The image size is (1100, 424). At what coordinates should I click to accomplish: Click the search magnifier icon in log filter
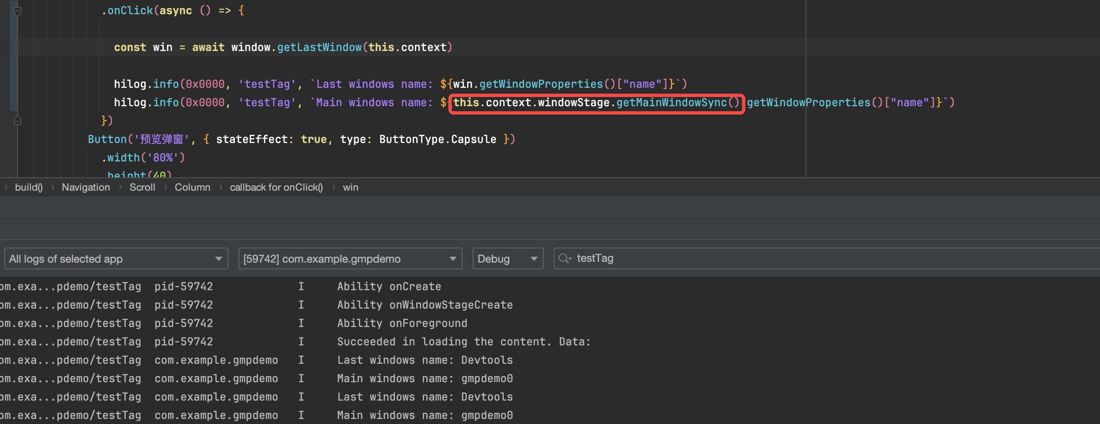565,258
